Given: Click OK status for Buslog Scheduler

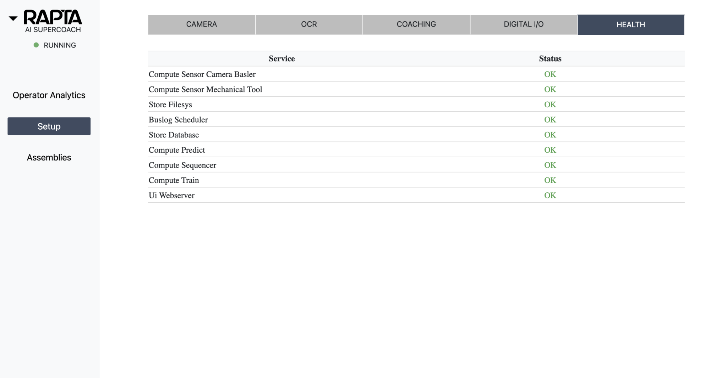Looking at the screenshot, I should click(550, 120).
